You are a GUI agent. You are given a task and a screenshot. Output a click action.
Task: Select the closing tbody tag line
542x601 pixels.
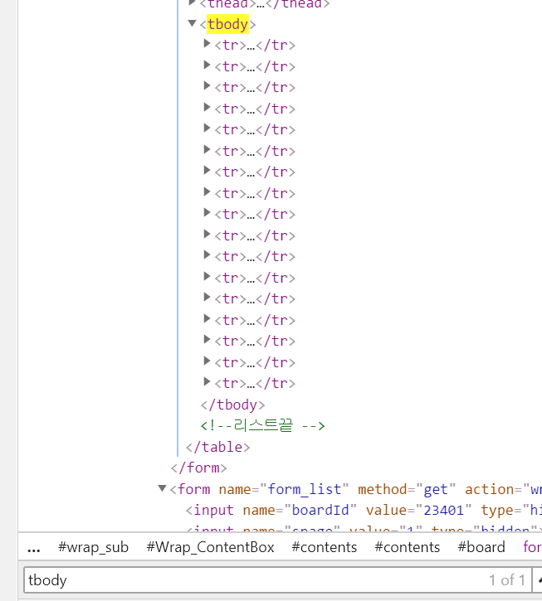point(233,405)
